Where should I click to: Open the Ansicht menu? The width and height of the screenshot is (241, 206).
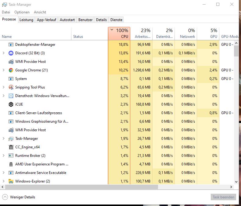pyautogui.click(x=40, y=12)
